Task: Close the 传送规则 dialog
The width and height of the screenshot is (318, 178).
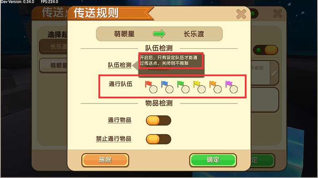Action: (x=241, y=14)
